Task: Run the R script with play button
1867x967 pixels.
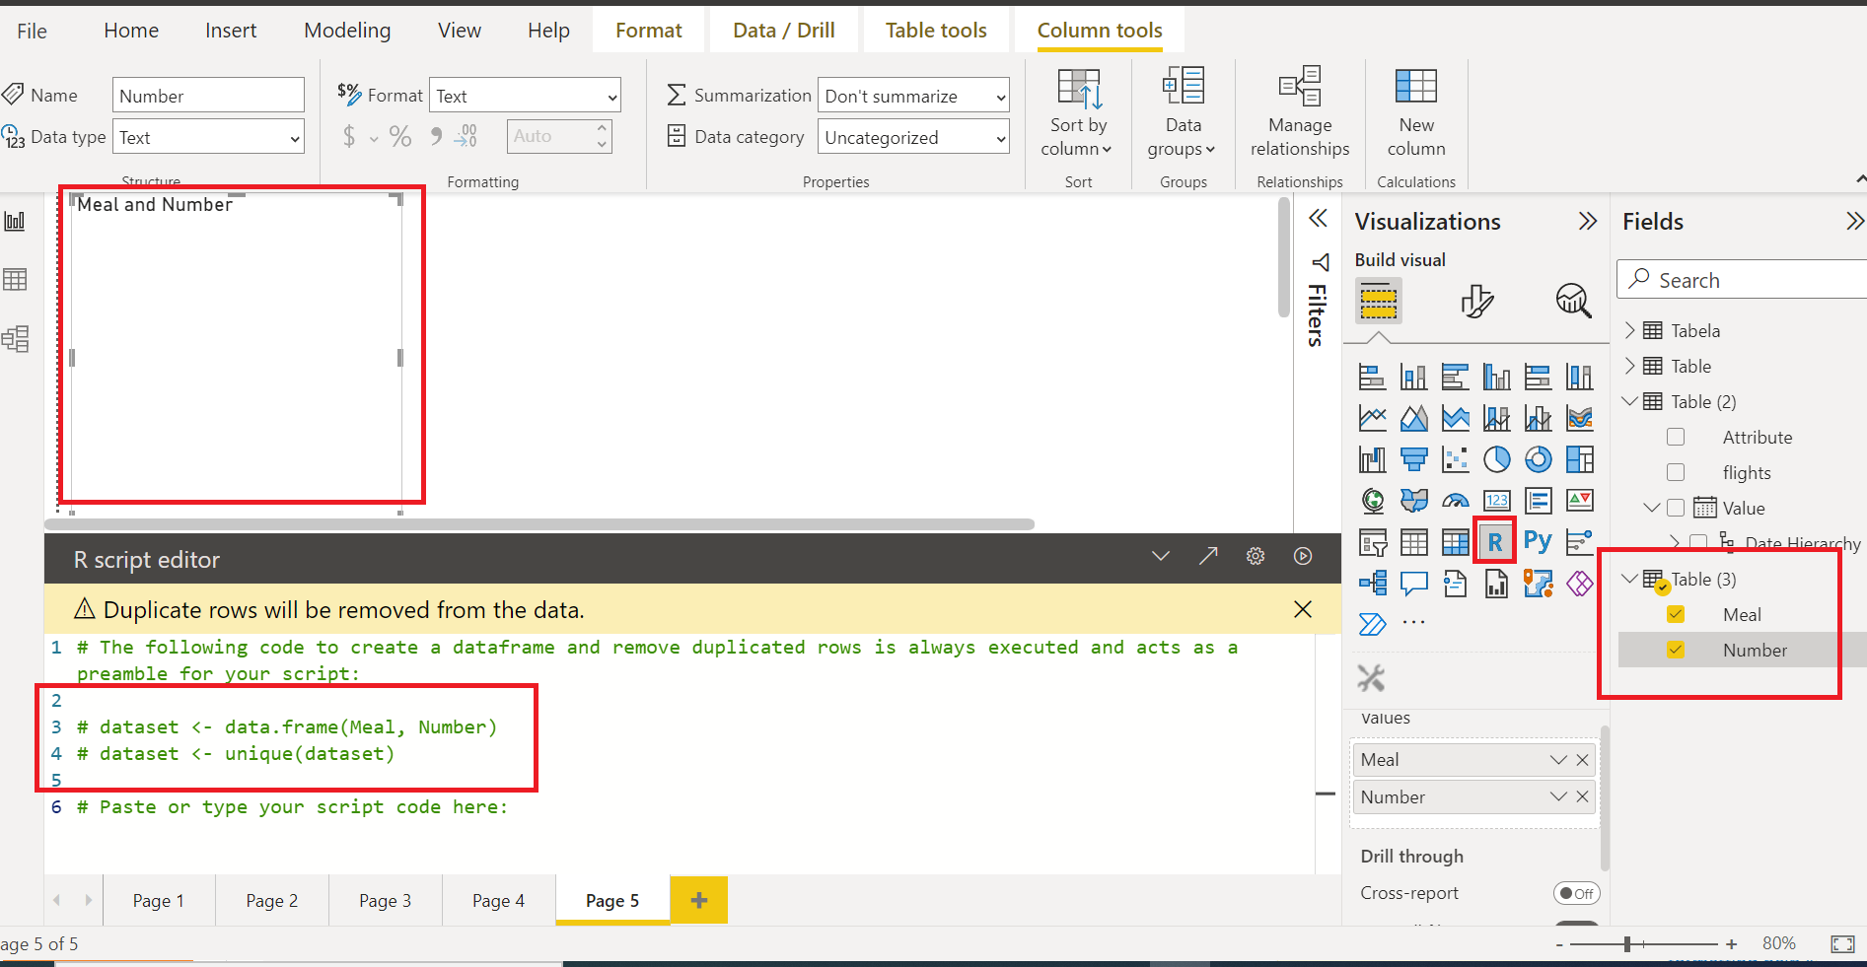Action: pos(1303,556)
